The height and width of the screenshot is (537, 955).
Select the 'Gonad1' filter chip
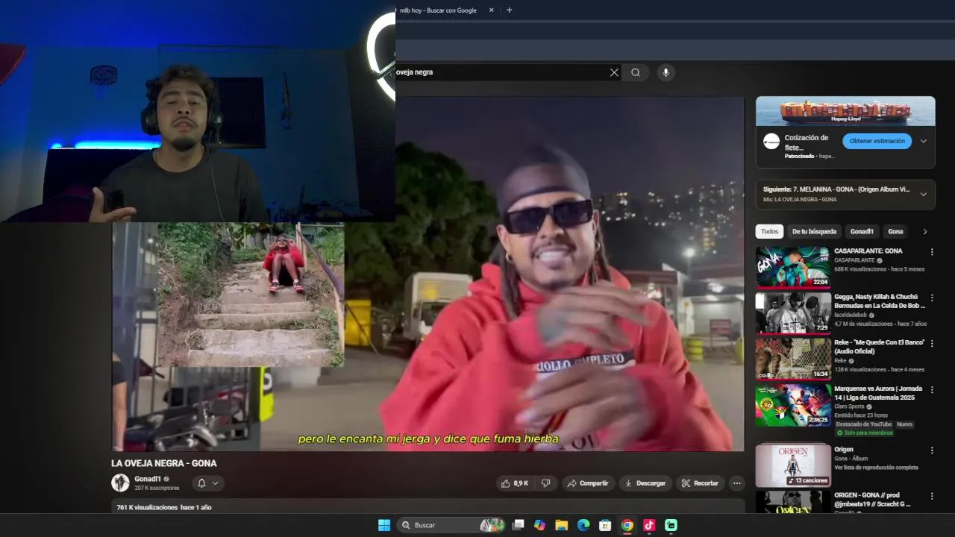(x=862, y=231)
